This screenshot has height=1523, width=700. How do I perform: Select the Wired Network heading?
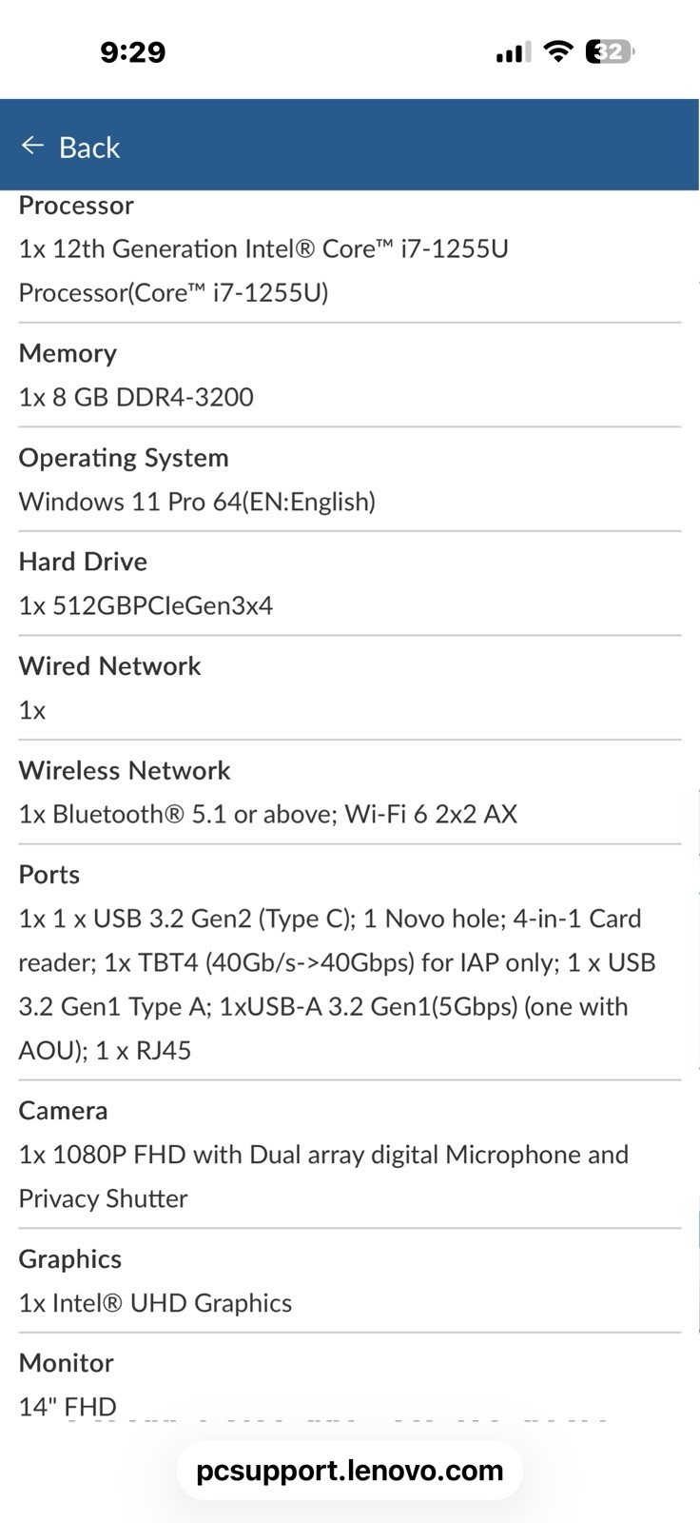pyautogui.click(x=109, y=666)
